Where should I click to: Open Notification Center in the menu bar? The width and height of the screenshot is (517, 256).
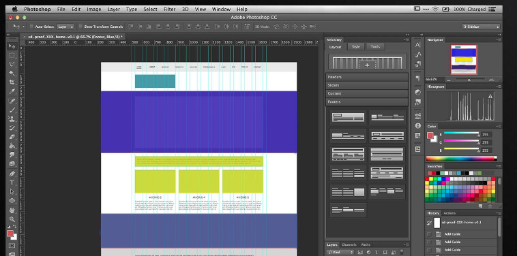[492, 10]
